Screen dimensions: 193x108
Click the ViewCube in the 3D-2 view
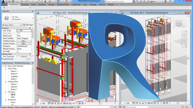click(x=179, y=23)
